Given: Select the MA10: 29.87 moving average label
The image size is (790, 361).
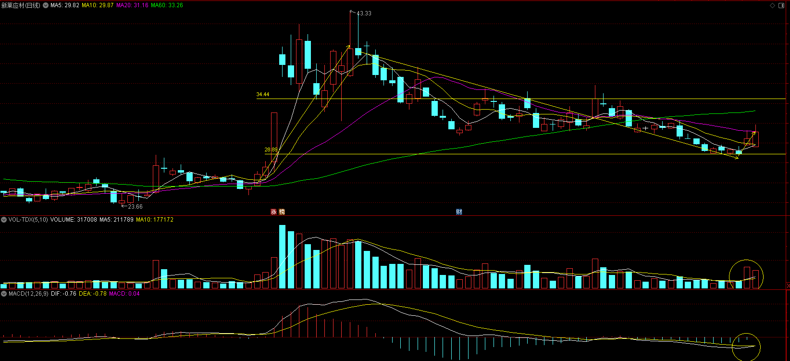Looking at the screenshot, I should tap(98, 5).
